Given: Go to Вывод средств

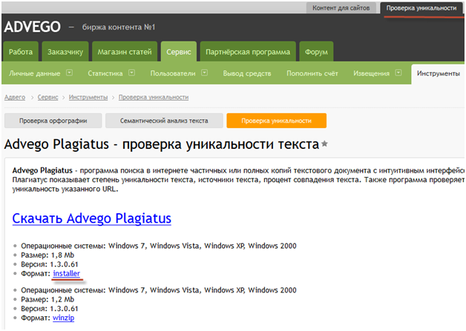Looking at the screenshot, I should (x=247, y=73).
